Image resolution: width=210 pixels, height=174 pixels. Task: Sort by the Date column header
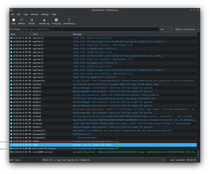click(x=21, y=34)
